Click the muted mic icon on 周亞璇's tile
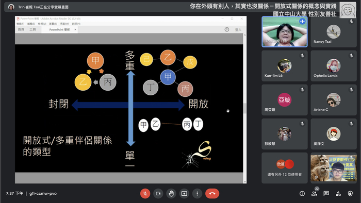Viewport: 361px width, 203px height. (302, 90)
